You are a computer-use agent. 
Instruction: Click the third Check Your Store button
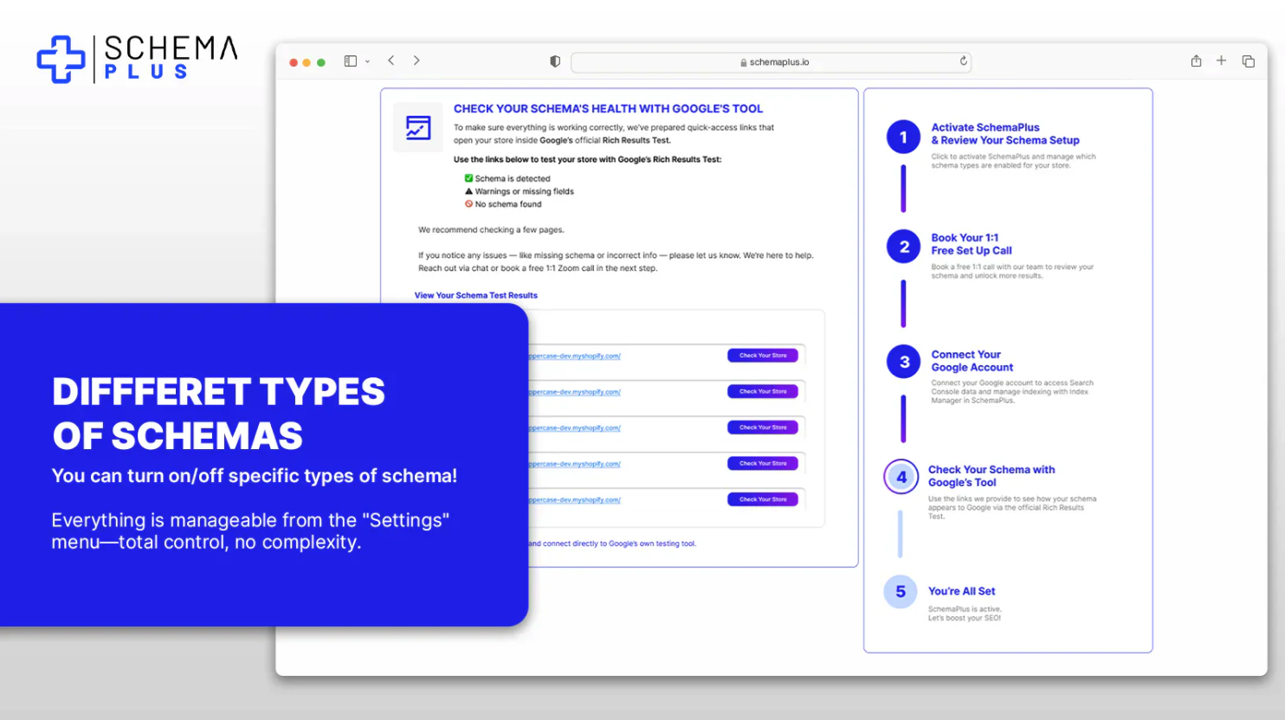[x=763, y=427]
